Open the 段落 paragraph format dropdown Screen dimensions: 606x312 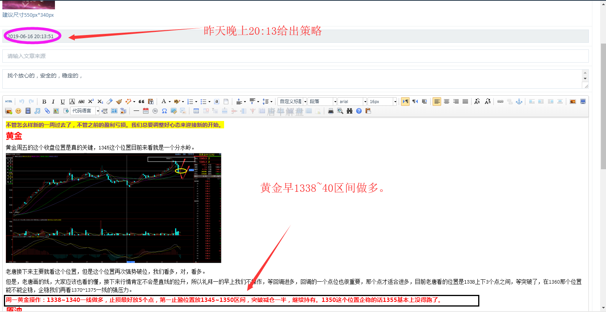[x=322, y=102]
